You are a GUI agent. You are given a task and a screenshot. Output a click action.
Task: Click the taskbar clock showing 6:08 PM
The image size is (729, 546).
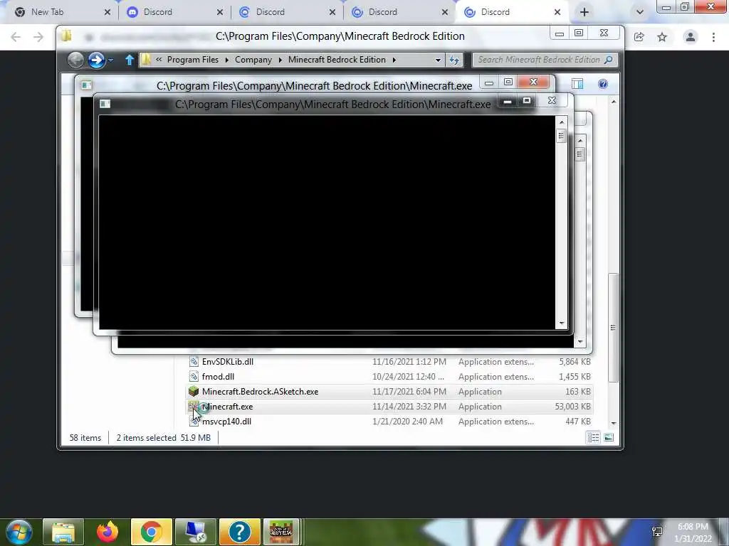tap(693, 527)
